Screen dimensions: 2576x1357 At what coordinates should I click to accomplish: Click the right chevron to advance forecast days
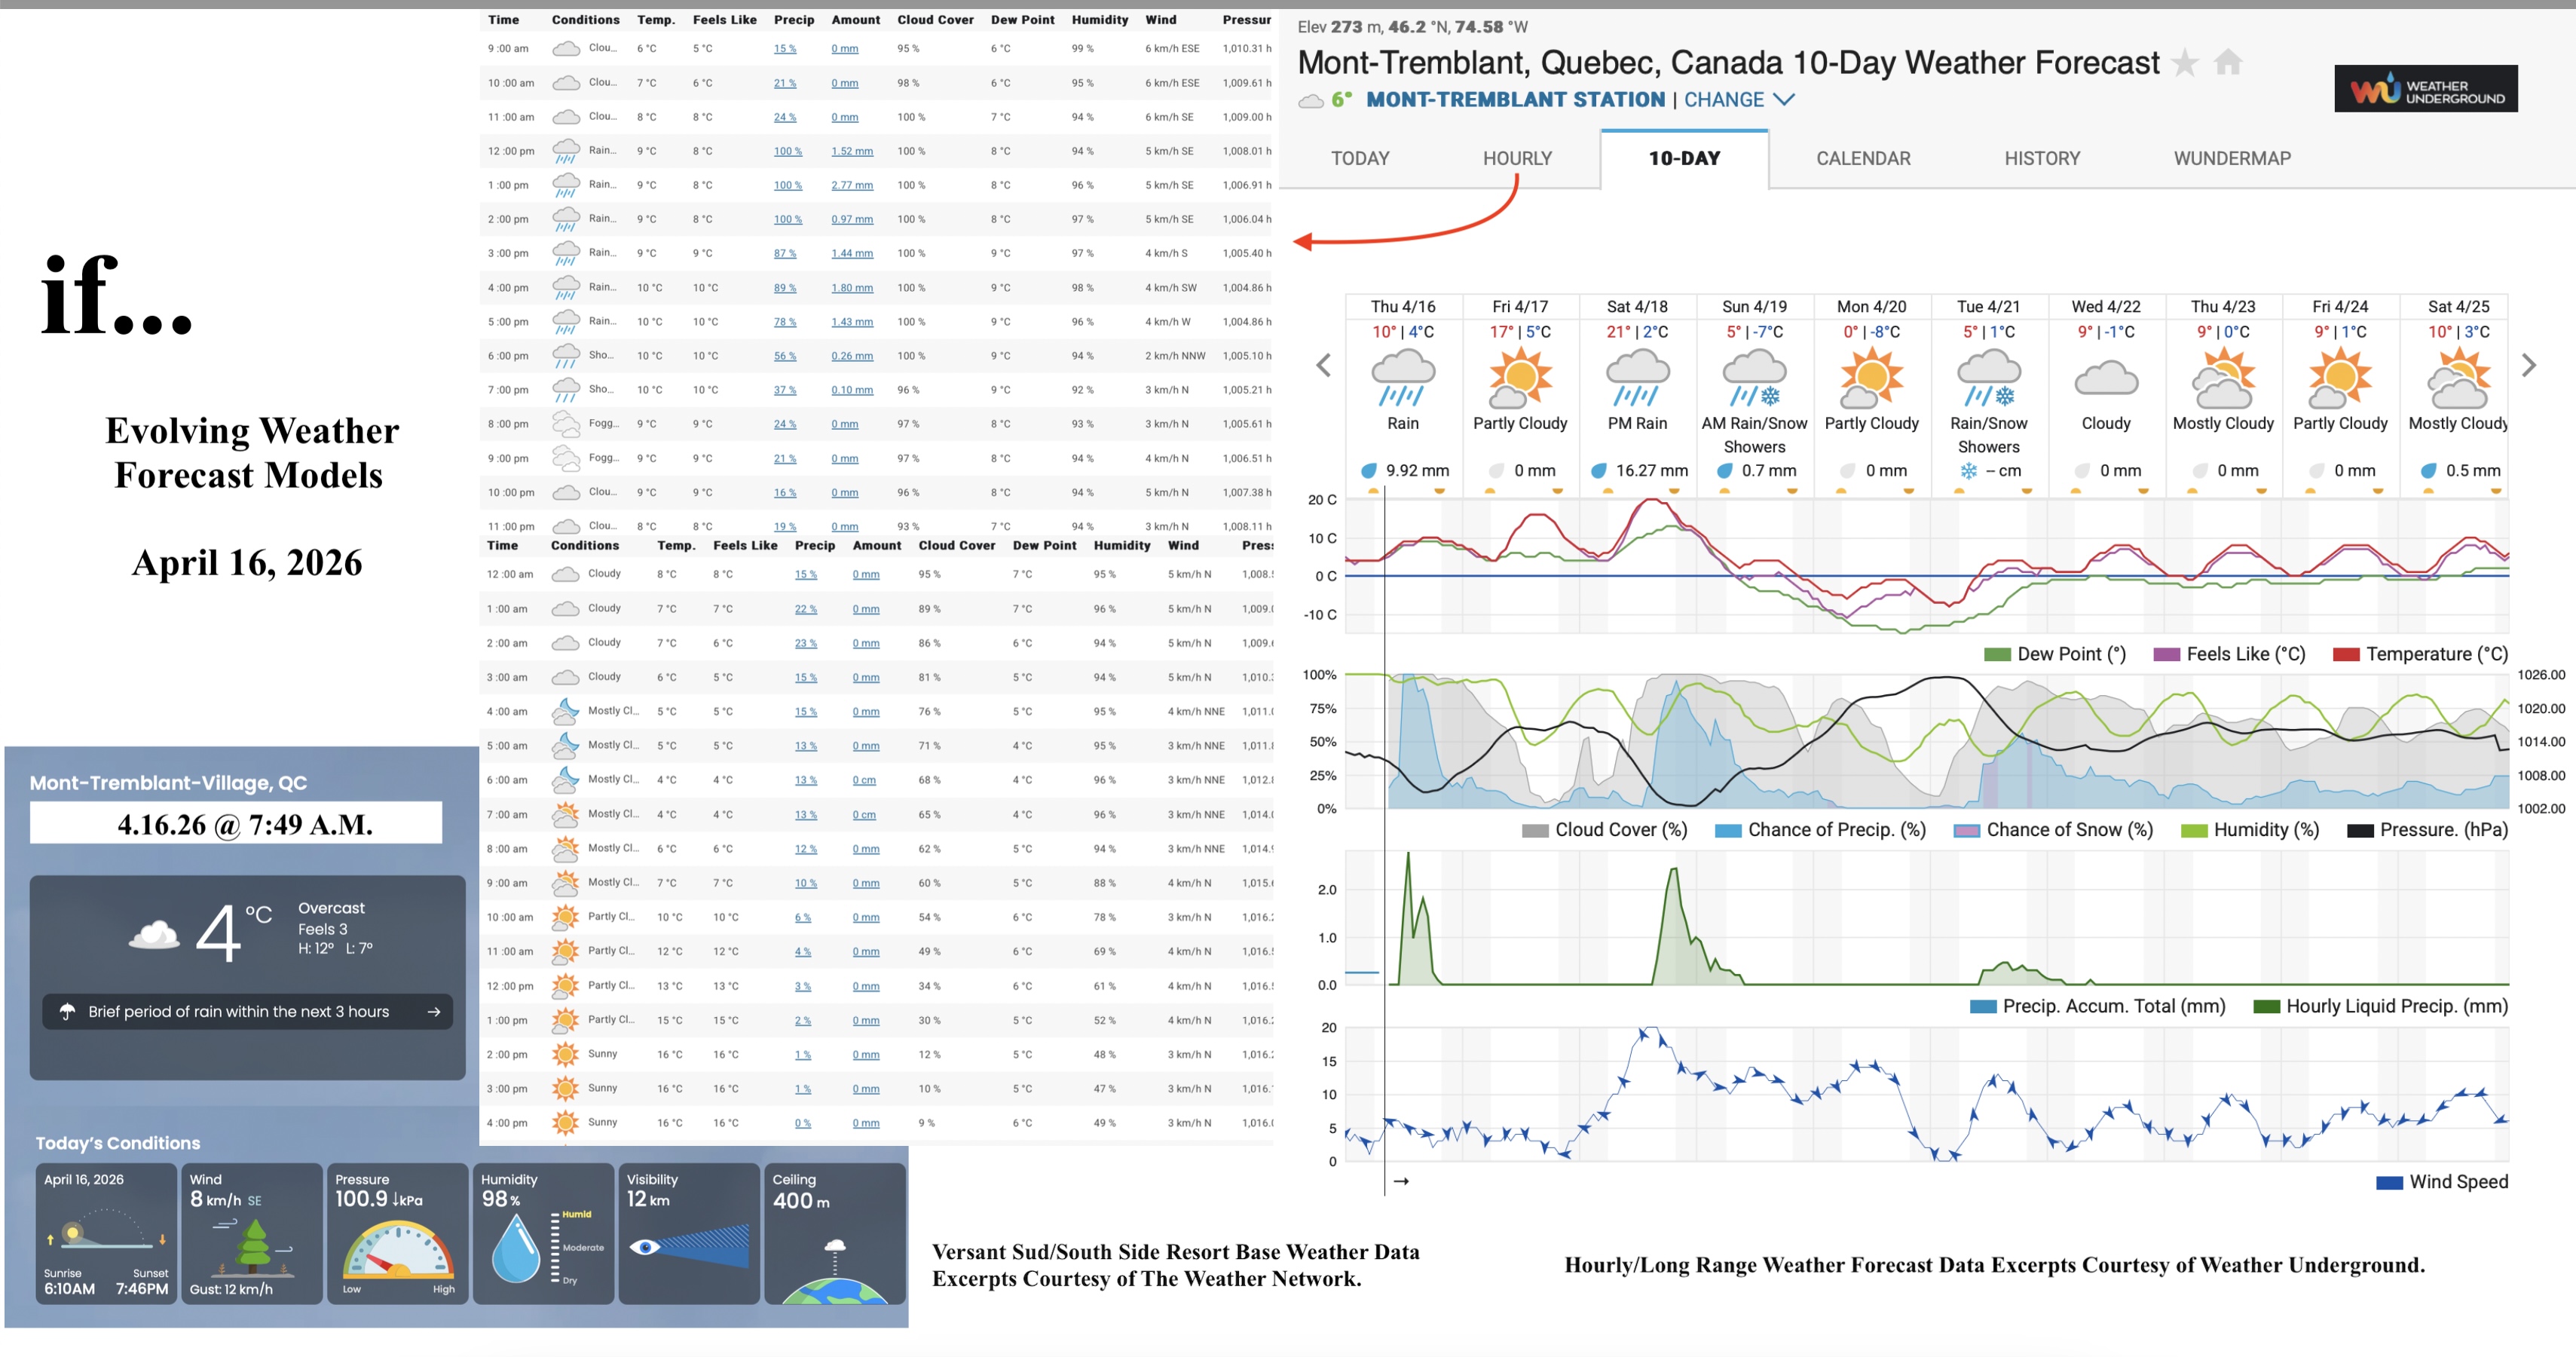pos(2530,365)
